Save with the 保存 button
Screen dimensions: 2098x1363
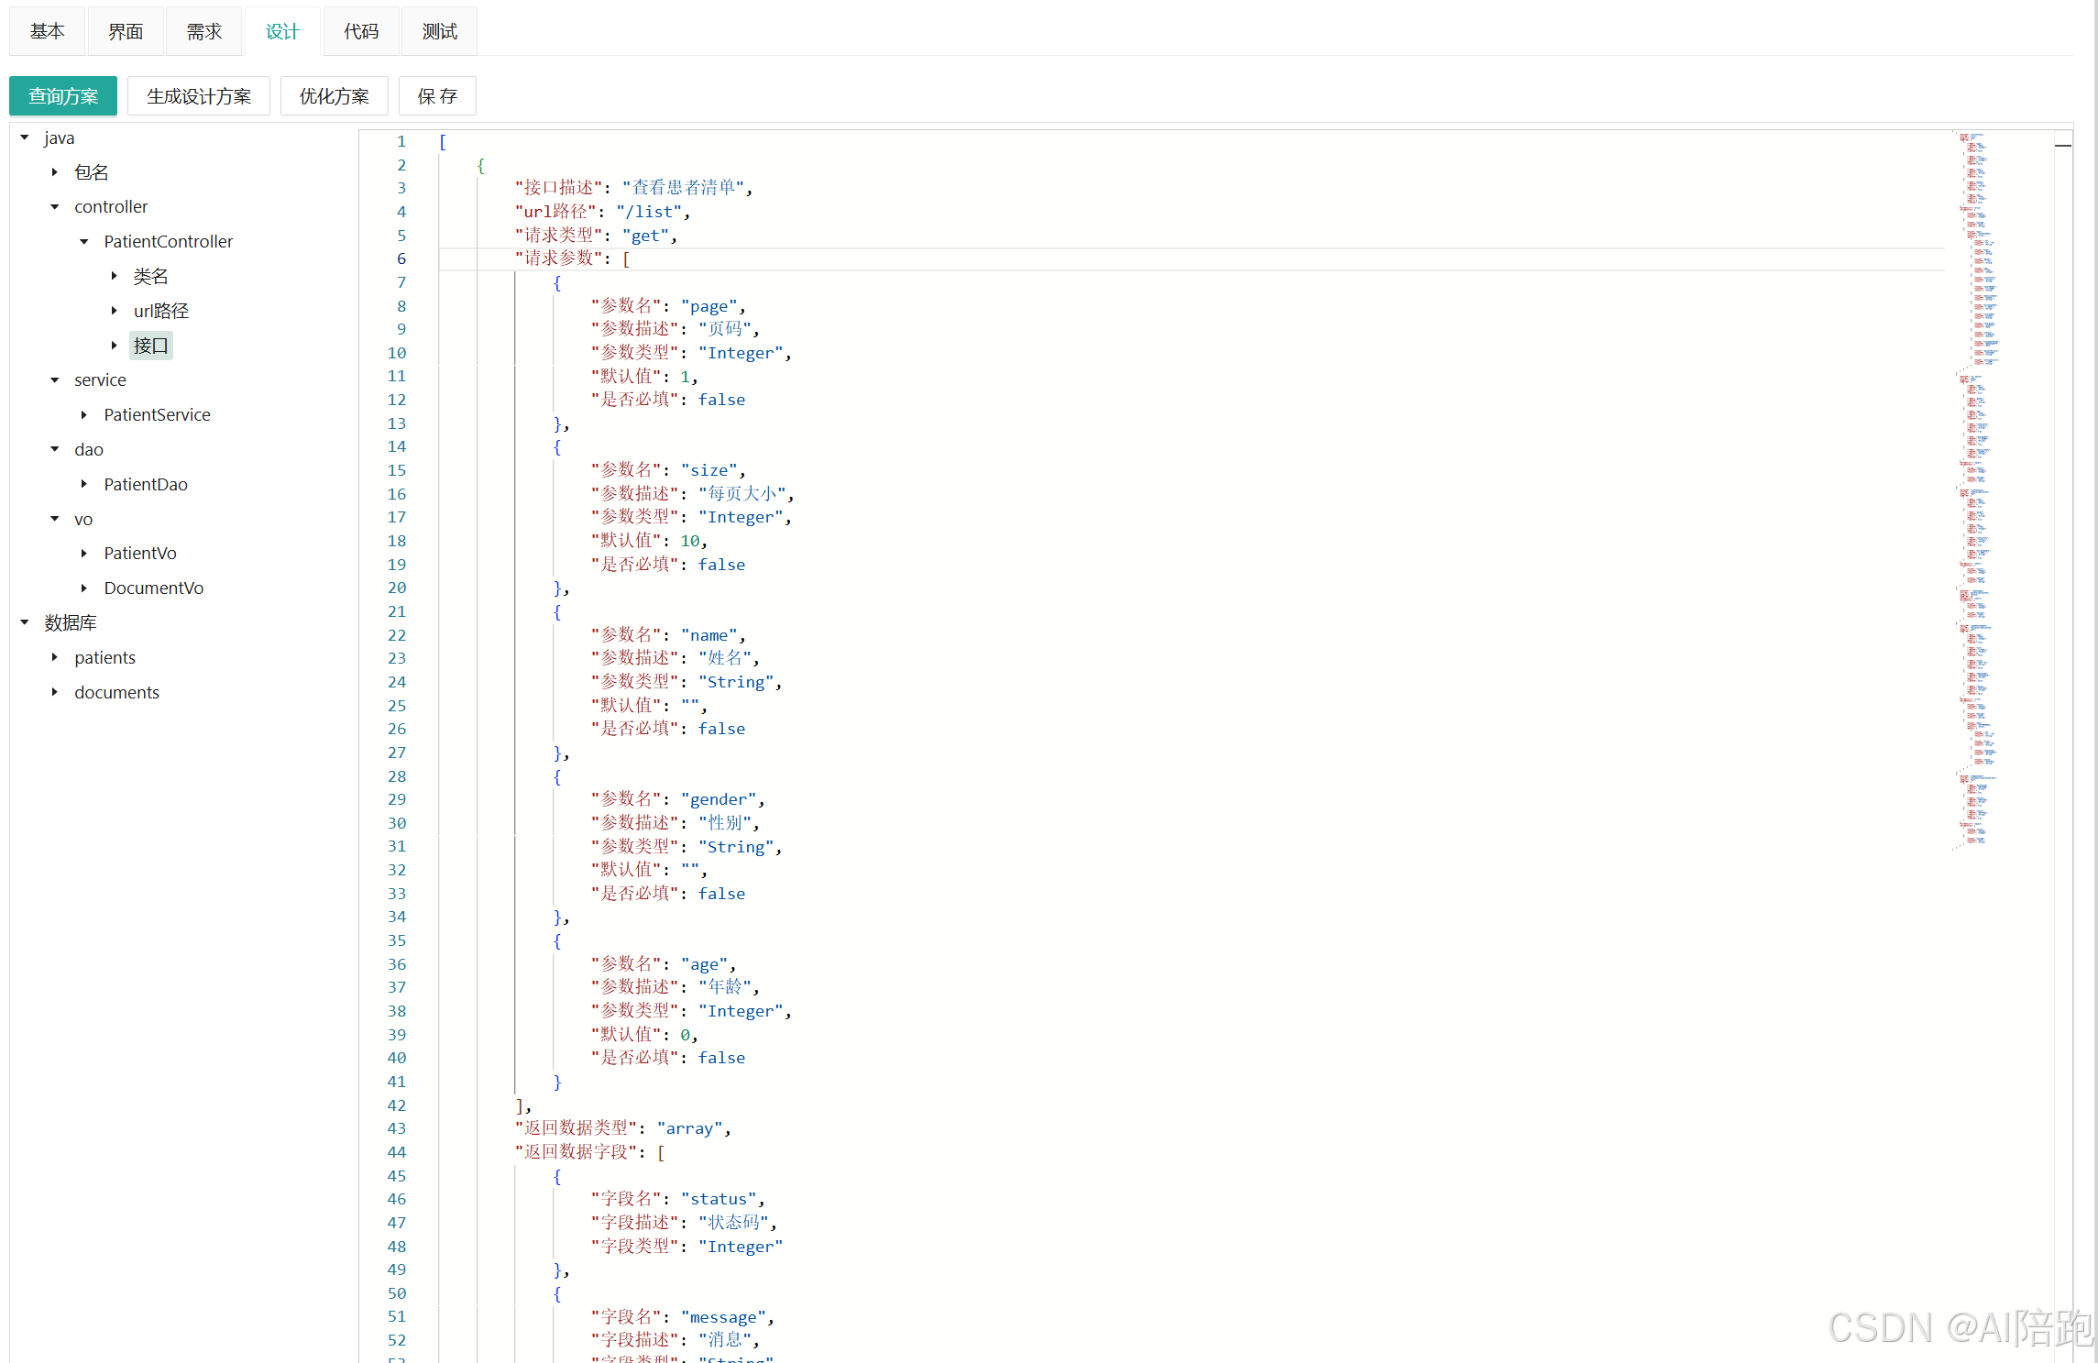coord(437,96)
